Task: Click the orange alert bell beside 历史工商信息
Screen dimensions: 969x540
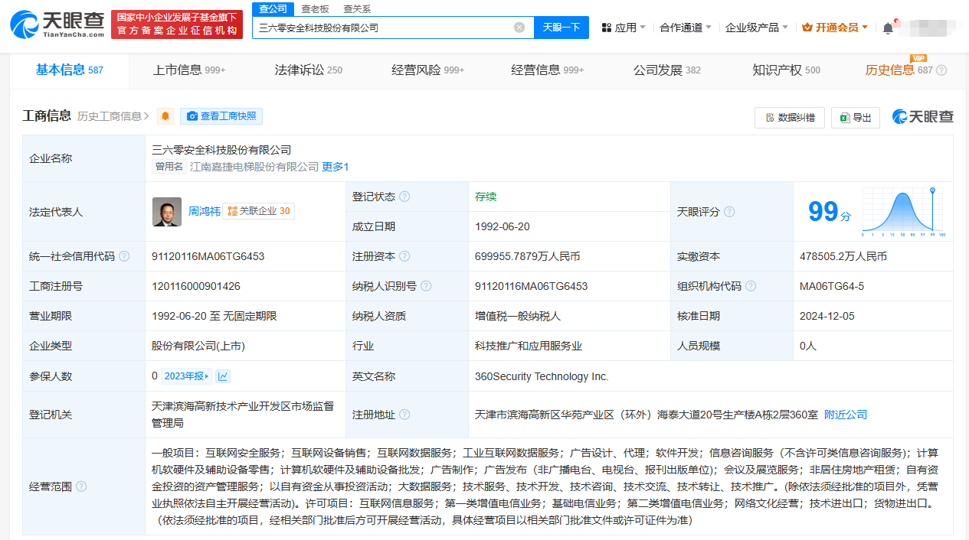Action: [165, 116]
